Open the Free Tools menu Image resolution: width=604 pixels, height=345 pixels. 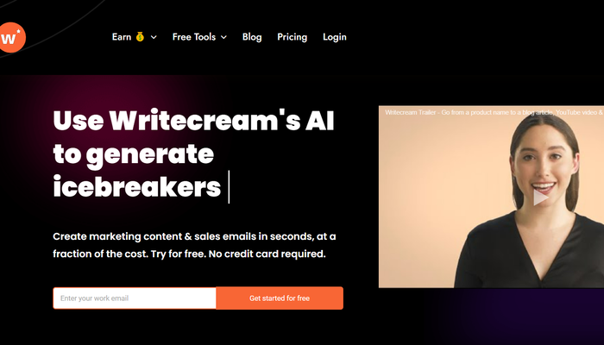tap(194, 37)
